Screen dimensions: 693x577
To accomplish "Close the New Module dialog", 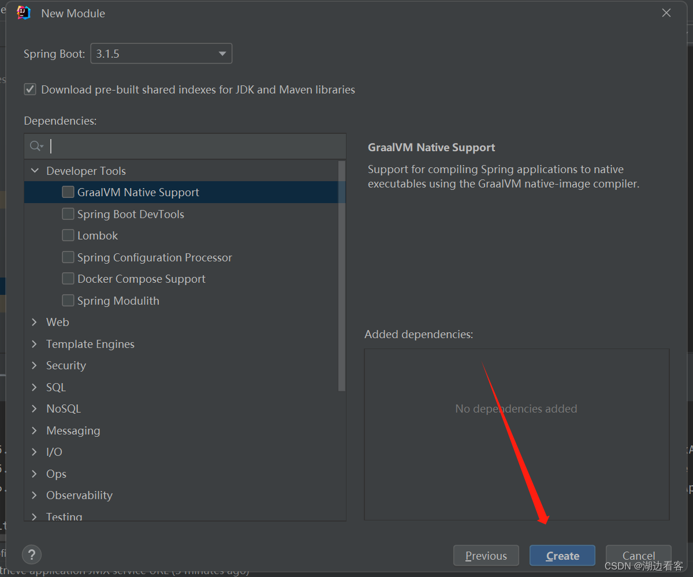I will (666, 13).
